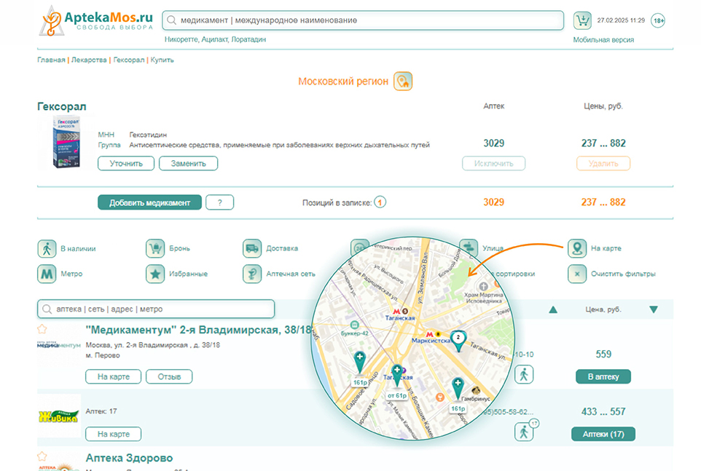Open the На карте map filter icon
Viewport: 701px width, 471px height.
(577, 249)
